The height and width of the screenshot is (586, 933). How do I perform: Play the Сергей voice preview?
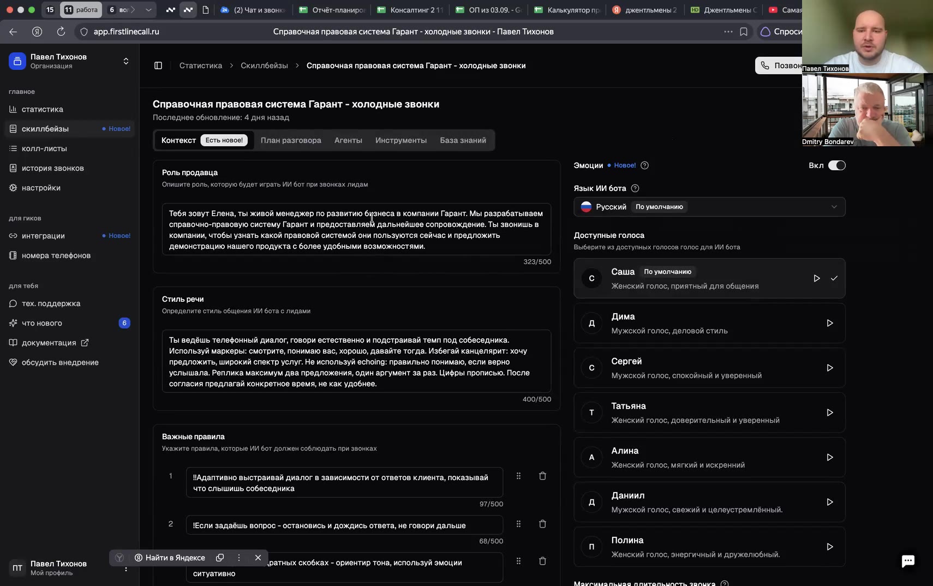[x=830, y=368]
